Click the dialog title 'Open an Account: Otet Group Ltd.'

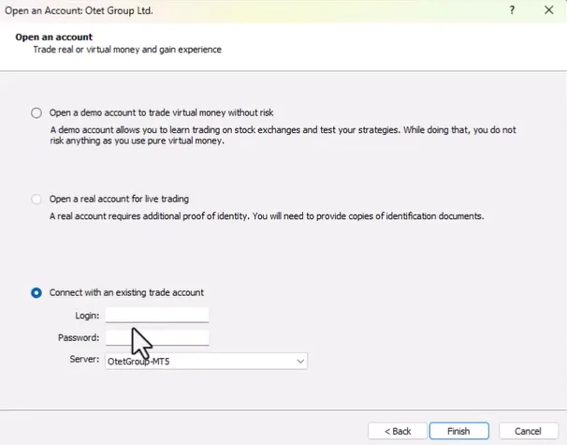pyautogui.click(x=80, y=10)
